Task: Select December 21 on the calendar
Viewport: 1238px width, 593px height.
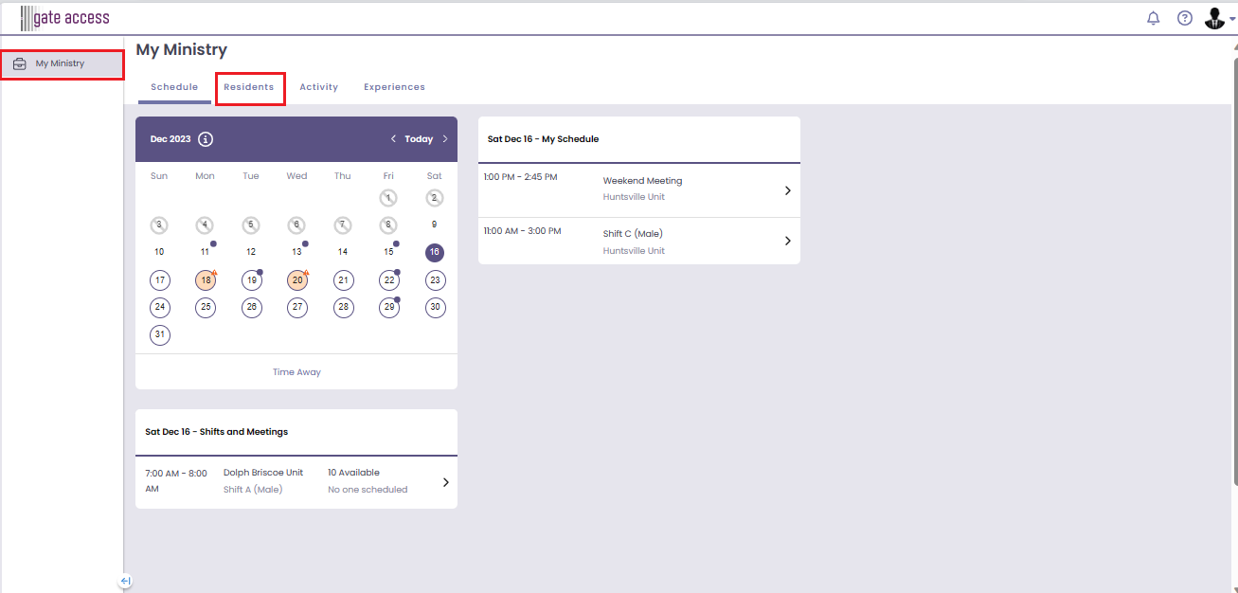Action: pos(343,280)
